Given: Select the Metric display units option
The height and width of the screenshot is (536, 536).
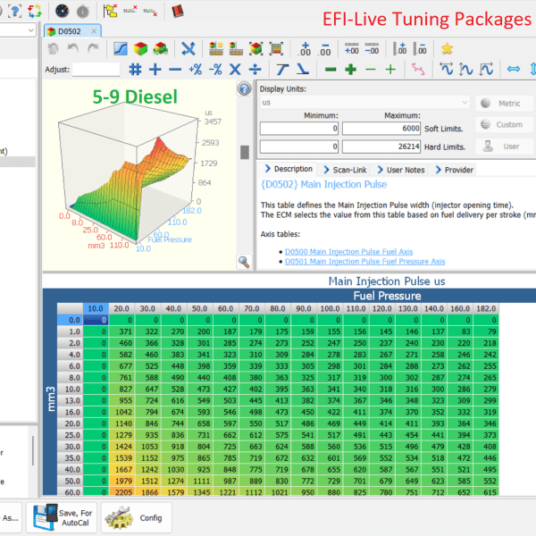Looking at the screenshot, I should 504,104.
